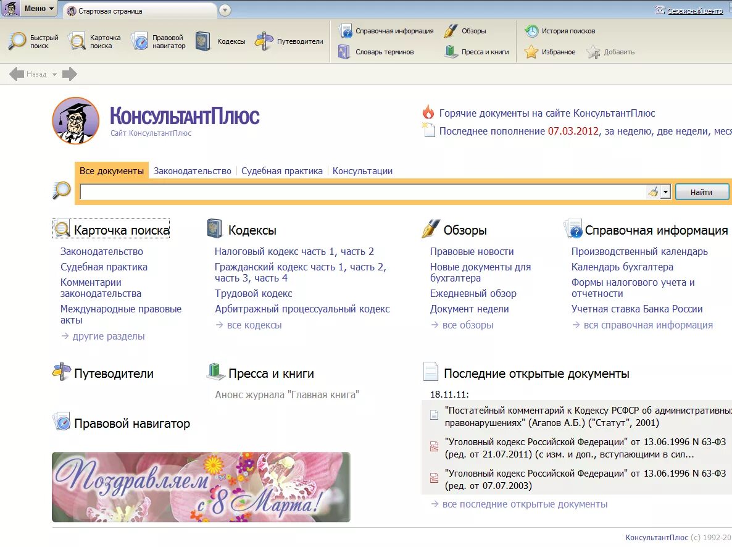732x547 pixels.
Task: Open the все кодексы link
Action: coord(254,325)
